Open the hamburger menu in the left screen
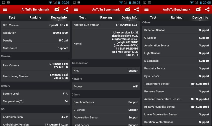212x126 pixels. click(5, 10)
